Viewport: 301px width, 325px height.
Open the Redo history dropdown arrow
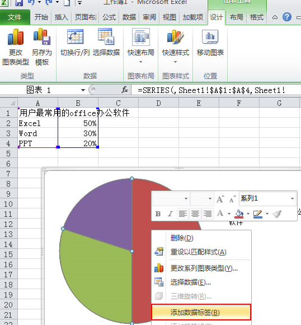(x=57, y=2)
